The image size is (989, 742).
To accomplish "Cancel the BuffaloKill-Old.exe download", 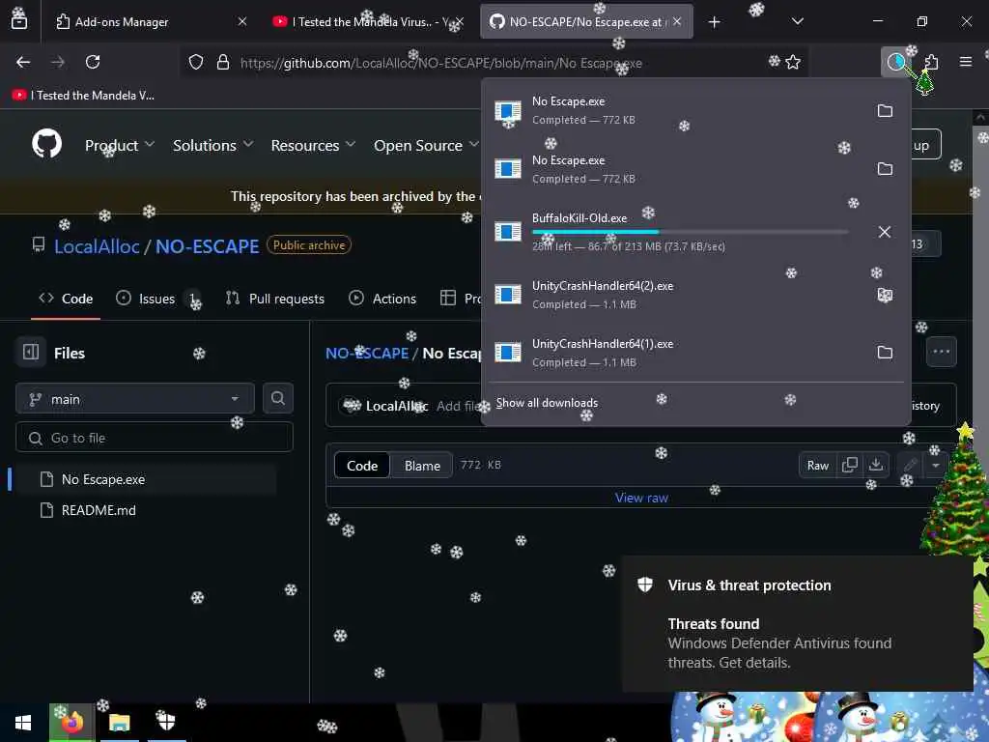I will point(885,232).
